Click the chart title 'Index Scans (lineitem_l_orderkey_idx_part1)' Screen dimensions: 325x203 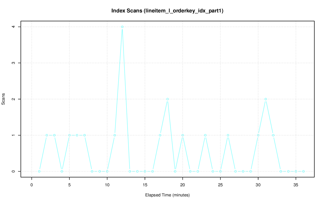(x=167, y=11)
